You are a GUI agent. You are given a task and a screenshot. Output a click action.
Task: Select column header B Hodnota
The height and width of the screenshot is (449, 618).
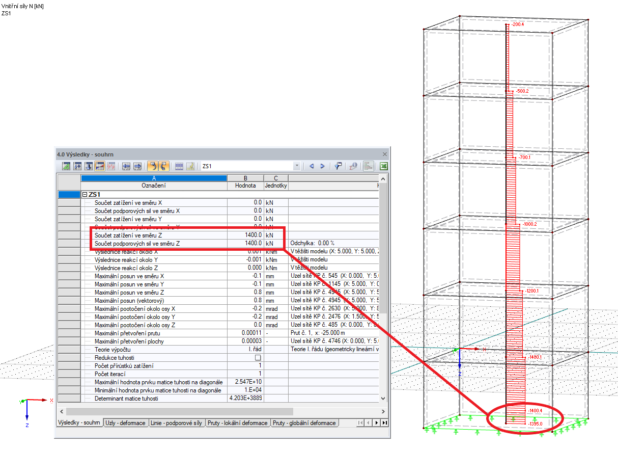(x=245, y=182)
